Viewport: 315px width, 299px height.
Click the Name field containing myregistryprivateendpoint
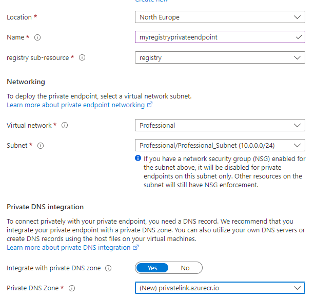pyautogui.click(x=215, y=37)
